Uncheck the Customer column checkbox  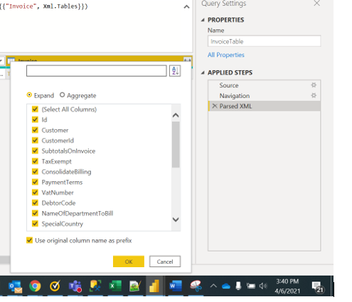point(35,130)
